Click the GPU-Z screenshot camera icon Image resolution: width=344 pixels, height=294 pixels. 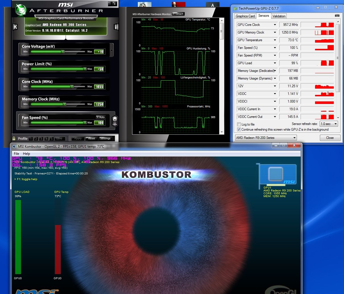[337, 16]
